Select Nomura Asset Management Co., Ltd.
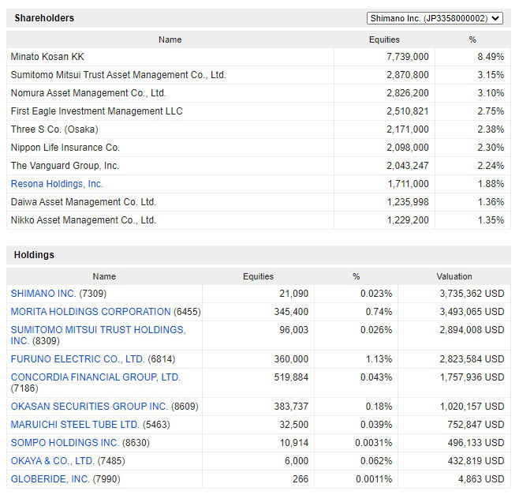The height and width of the screenshot is (495, 519). point(88,93)
